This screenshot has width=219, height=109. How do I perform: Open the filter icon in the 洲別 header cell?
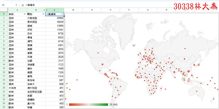[x=25, y=14]
